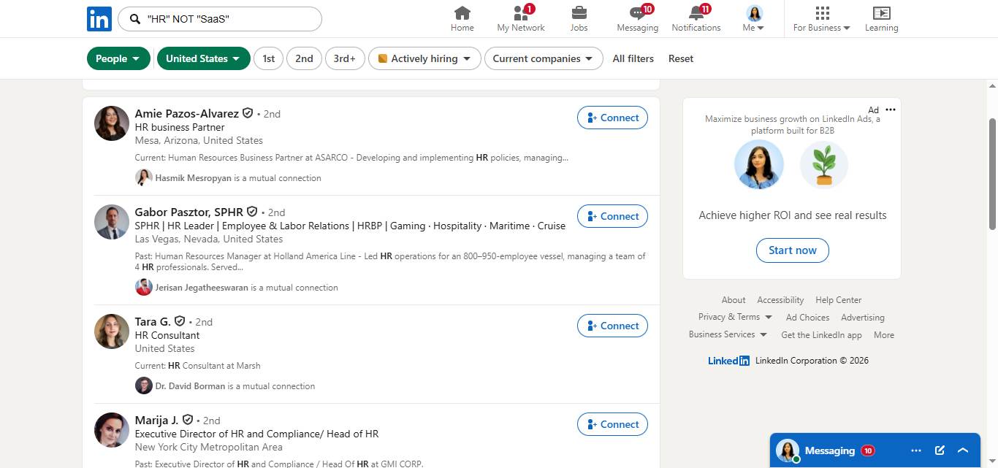
Task: Open the Advertising footer link
Action: pyautogui.click(x=862, y=318)
